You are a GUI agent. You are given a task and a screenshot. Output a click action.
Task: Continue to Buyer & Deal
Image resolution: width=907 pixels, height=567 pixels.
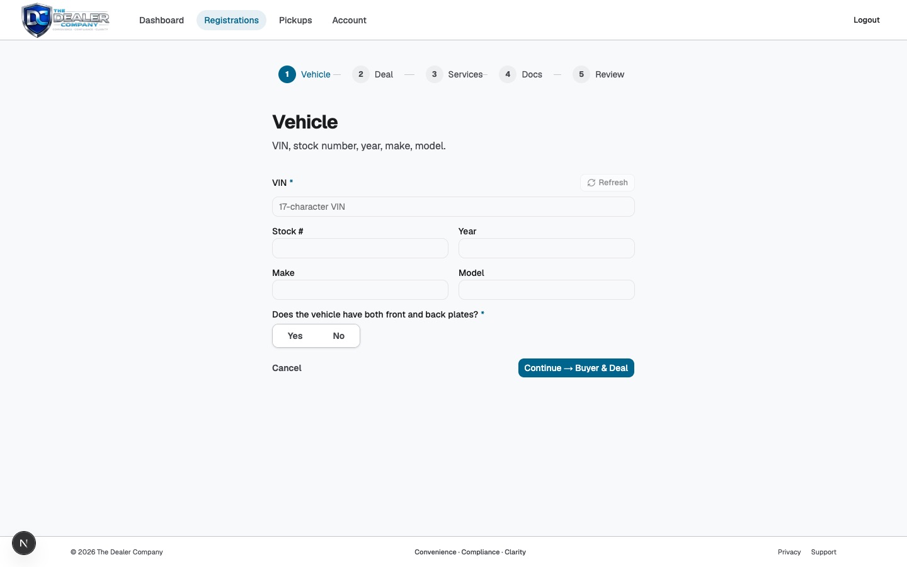pyautogui.click(x=576, y=368)
